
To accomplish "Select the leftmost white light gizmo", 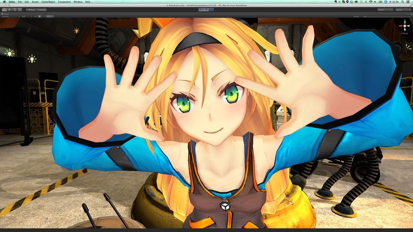I will [10, 53].
